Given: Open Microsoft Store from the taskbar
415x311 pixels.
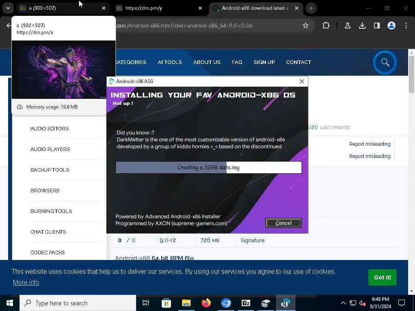Looking at the screenshot, I should click(166, 303).
